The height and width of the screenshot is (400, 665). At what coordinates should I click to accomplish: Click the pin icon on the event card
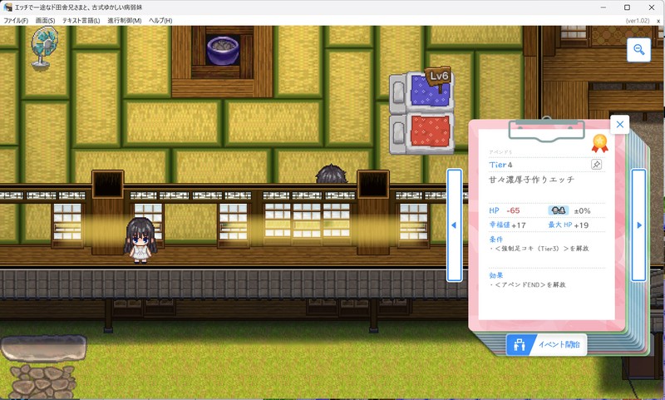point(596,165)
